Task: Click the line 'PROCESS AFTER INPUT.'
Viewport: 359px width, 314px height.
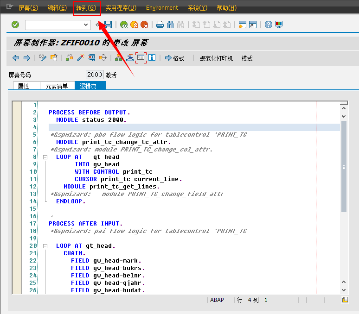Action: point(86,224)
